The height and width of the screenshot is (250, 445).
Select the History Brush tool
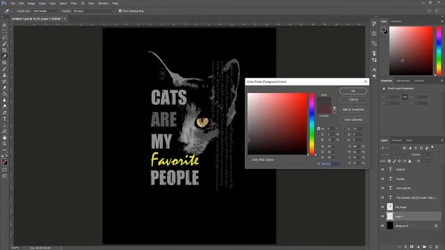click(4, 81)
